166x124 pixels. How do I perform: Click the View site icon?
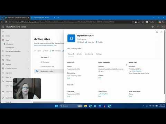86,42
